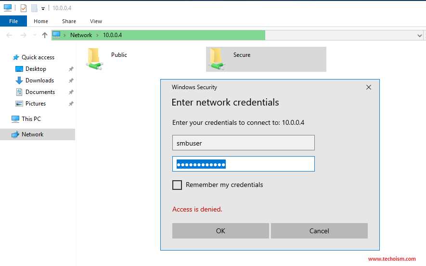Click the pin icon next to Pictures

coord(71,104)
